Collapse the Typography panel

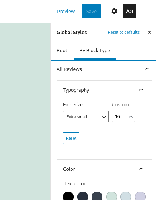[103, 90]
